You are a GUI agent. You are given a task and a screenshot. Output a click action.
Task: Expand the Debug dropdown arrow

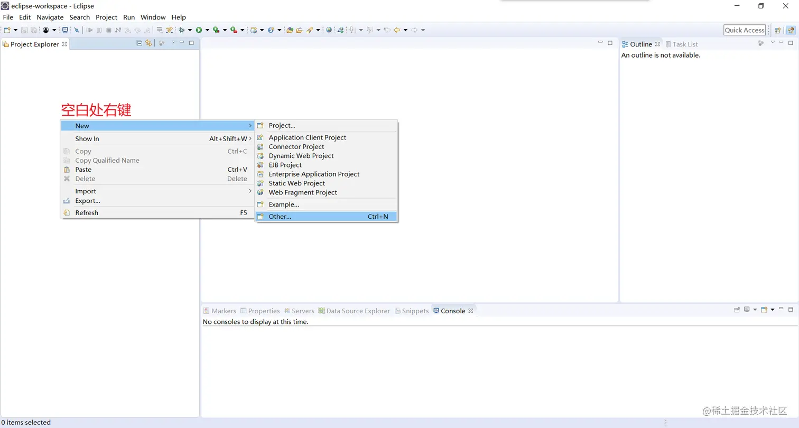pyautogui.click(x=190, y=30)
